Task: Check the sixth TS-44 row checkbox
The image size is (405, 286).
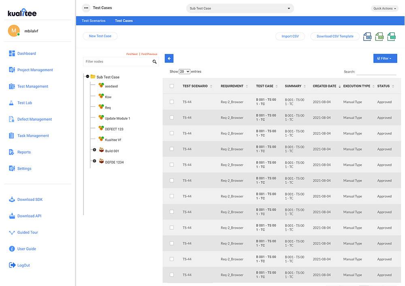Action: [172, 180]
